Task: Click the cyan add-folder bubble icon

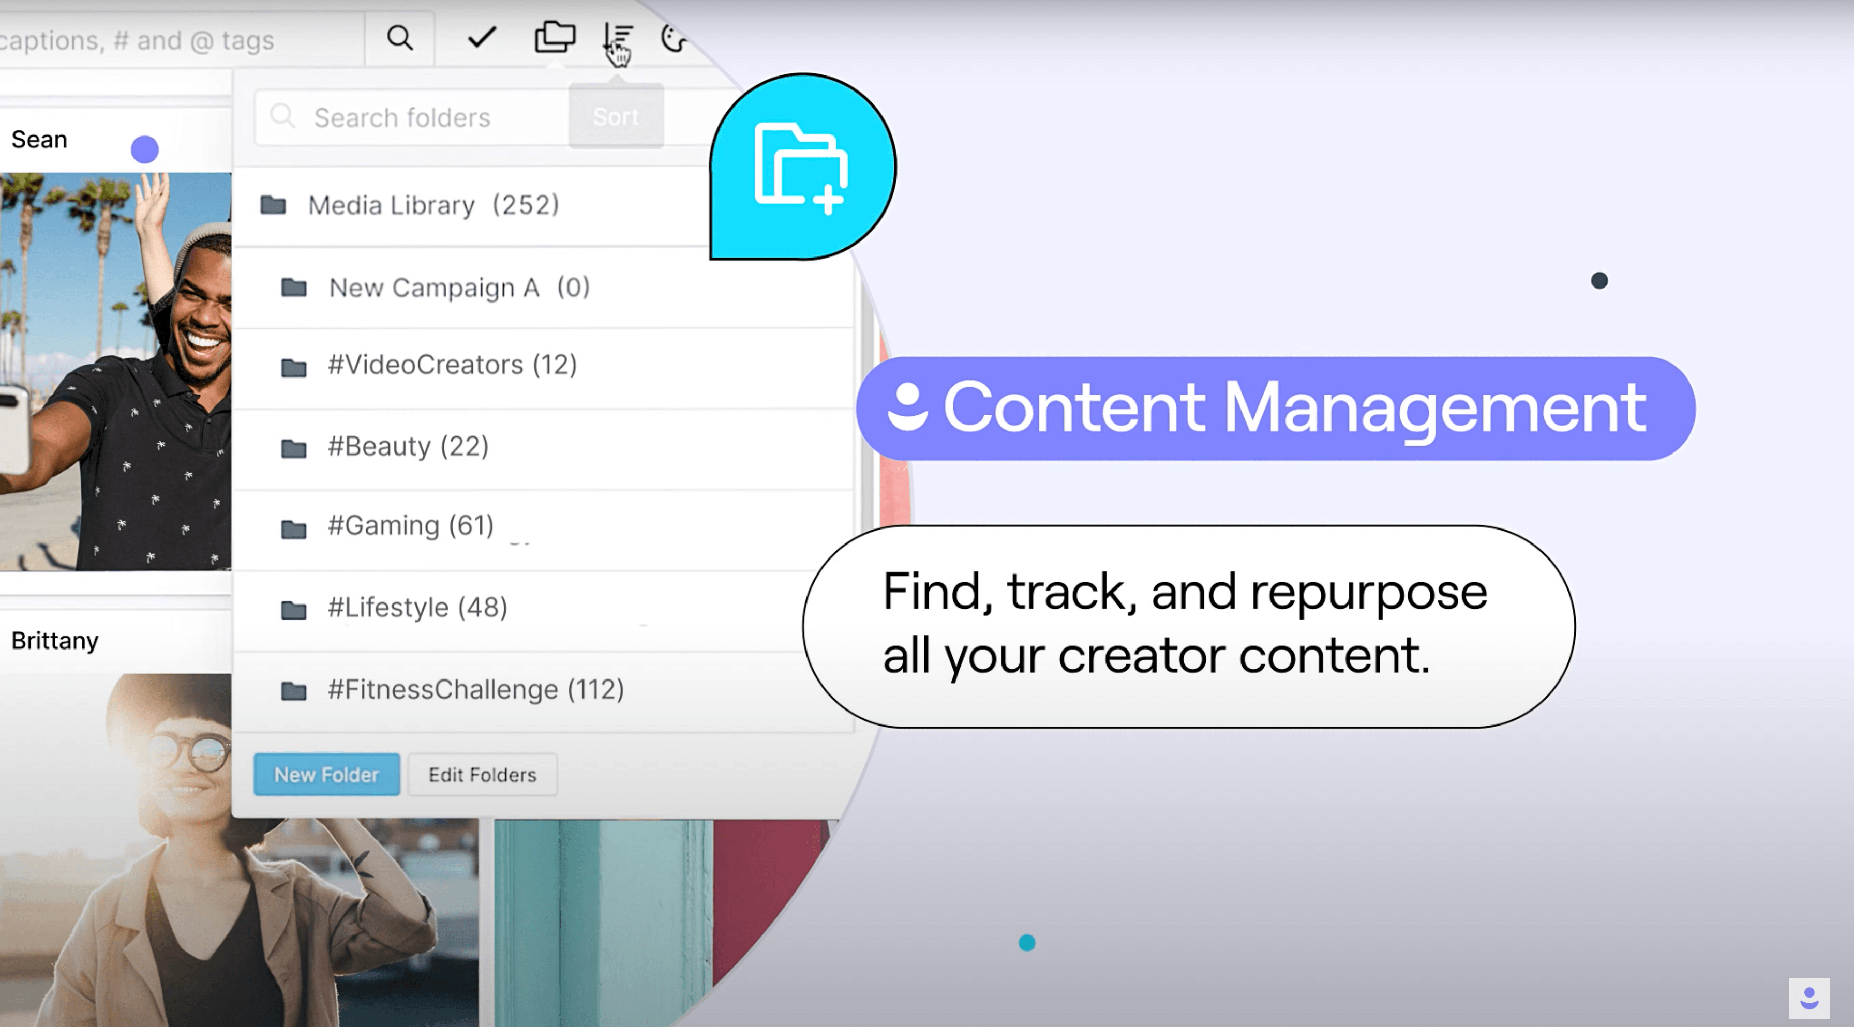Action: point(802,167)
